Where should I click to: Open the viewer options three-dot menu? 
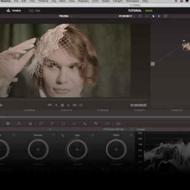point(147,16)
